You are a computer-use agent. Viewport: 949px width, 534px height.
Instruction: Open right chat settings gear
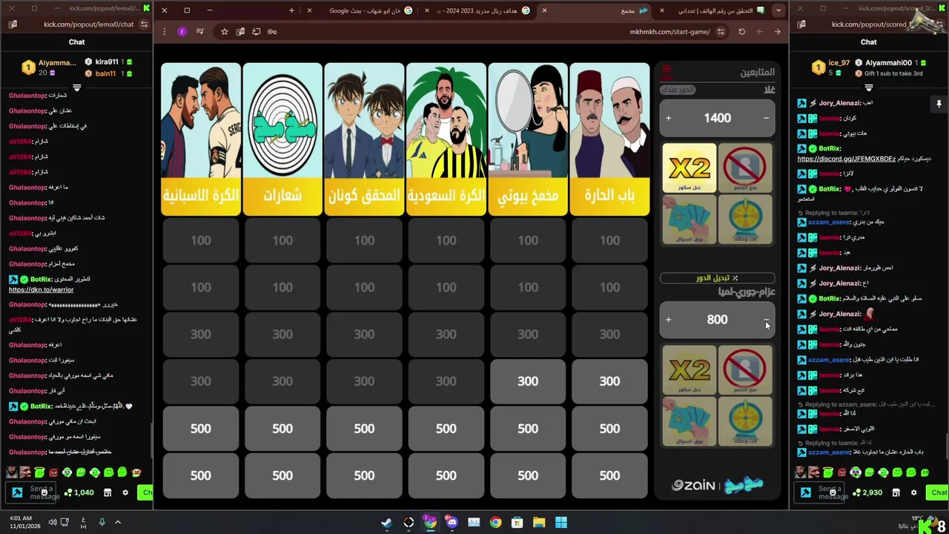tap(913, 492)
